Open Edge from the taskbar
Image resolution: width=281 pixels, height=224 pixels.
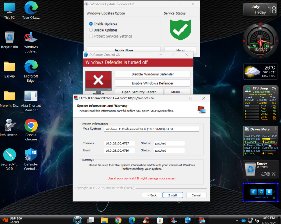[132, 220]
